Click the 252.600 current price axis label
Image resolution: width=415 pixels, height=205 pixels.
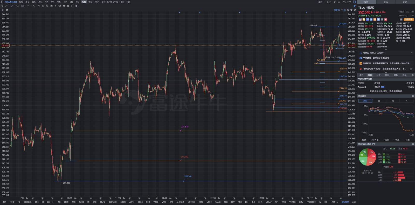[x=351, y=45]
